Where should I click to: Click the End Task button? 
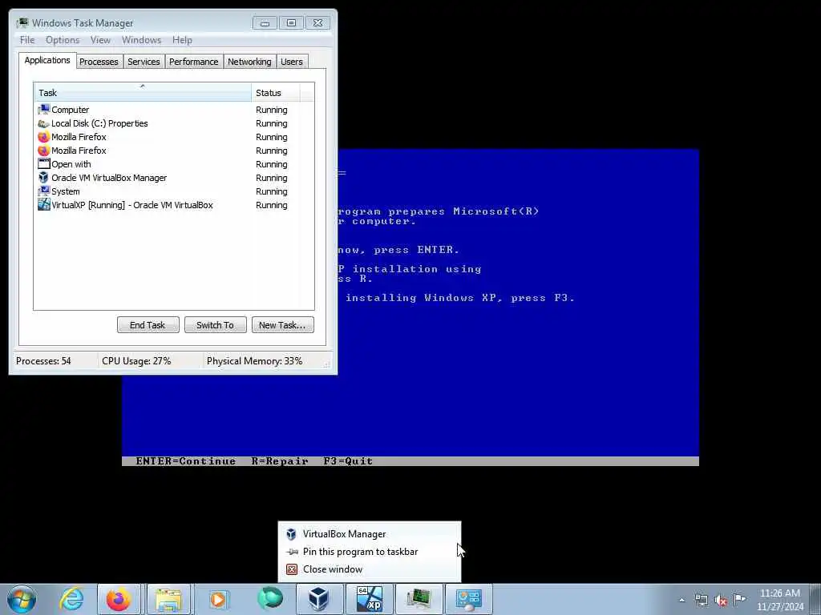click(x=148, y=325)
